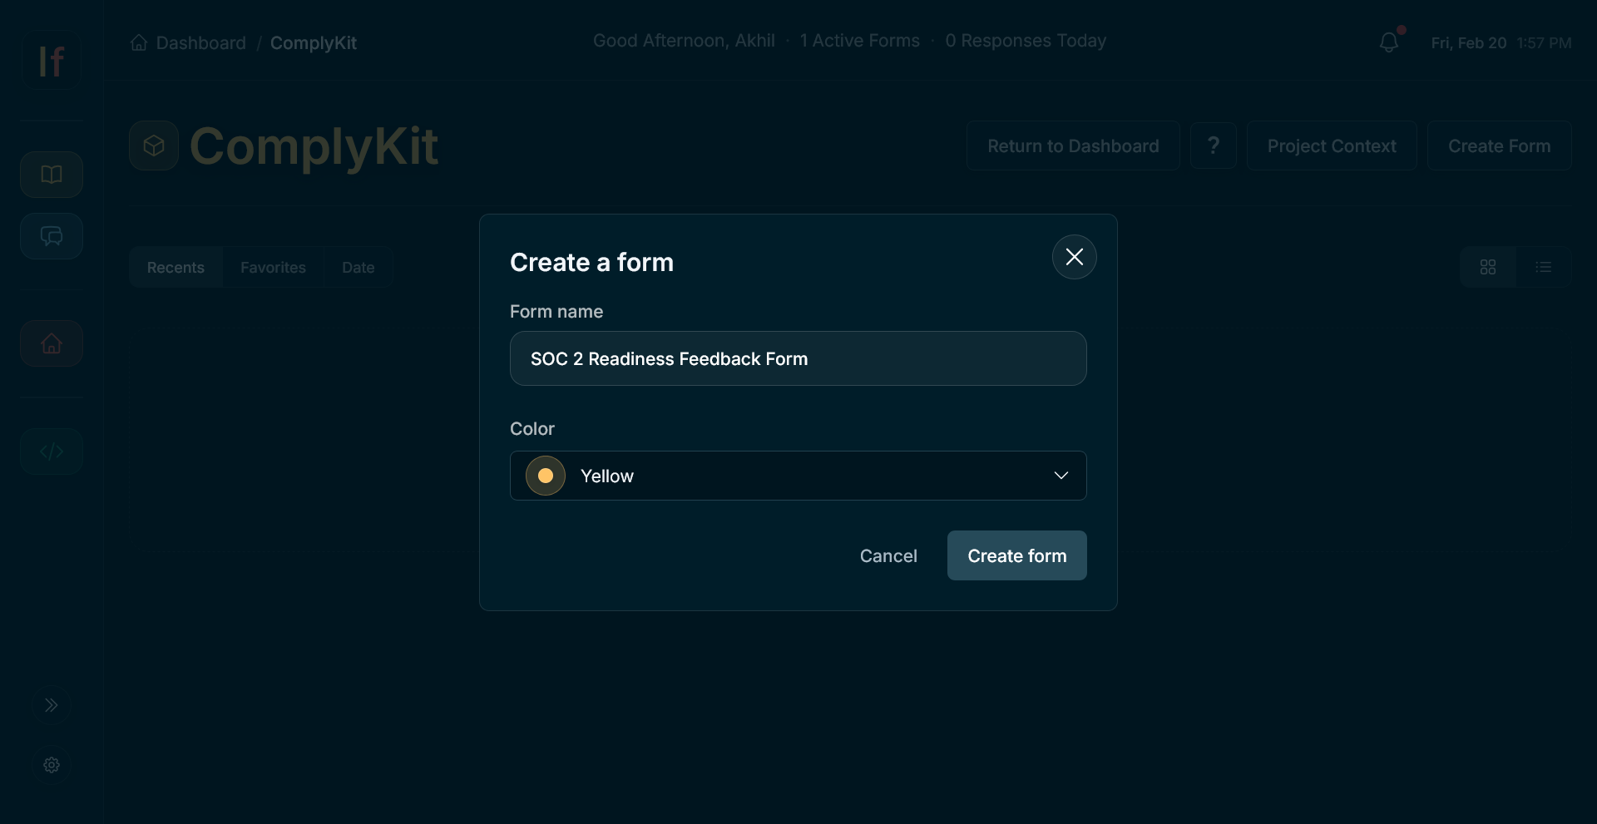Expand the sidebar with the double-arrow toggle
Image resolution: width=1597 pixels, height=824 pixels.
pos(52,704)
